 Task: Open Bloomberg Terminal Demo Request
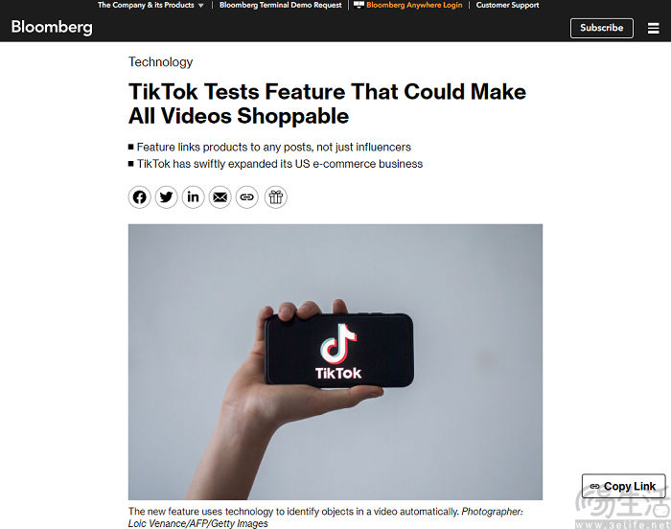click(x=280, y=5)
